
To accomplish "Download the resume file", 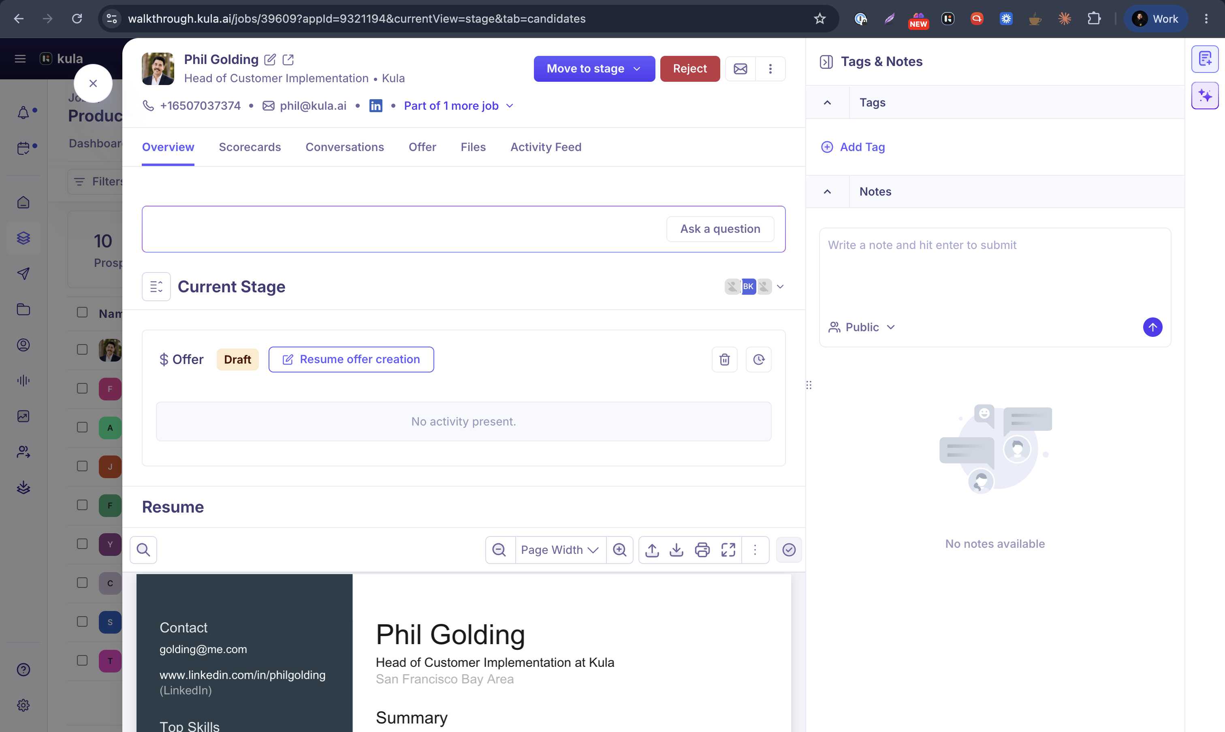I will [676, 549].
